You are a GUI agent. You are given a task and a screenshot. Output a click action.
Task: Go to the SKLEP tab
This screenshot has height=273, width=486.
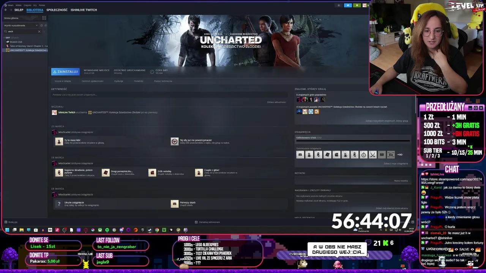pyautogui.click(x=19, y=10)
